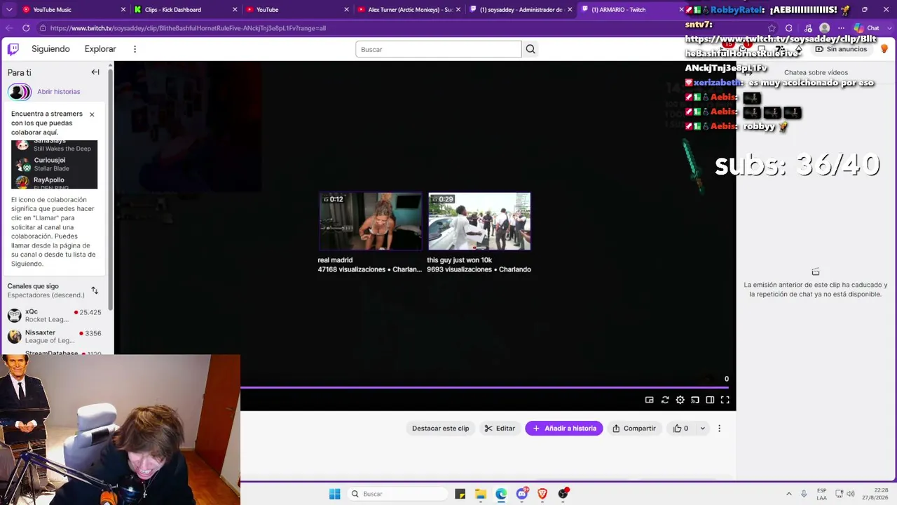Open the Twitch home logo
897x505 pixels.
coord(13,49)
